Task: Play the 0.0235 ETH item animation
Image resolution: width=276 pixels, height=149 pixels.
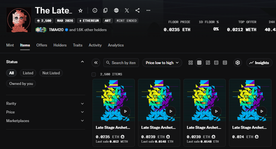Action: coord(125,111)
